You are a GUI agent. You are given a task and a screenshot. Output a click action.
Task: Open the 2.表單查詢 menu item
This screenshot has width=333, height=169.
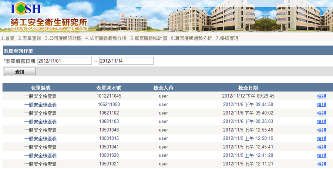[x=30, y=38]
